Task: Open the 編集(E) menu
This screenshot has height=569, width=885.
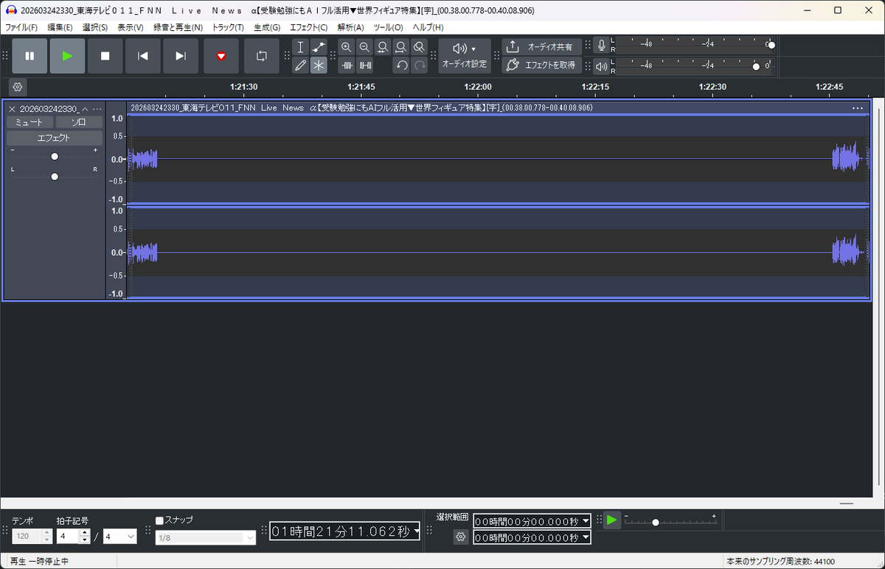Action: 60,27
